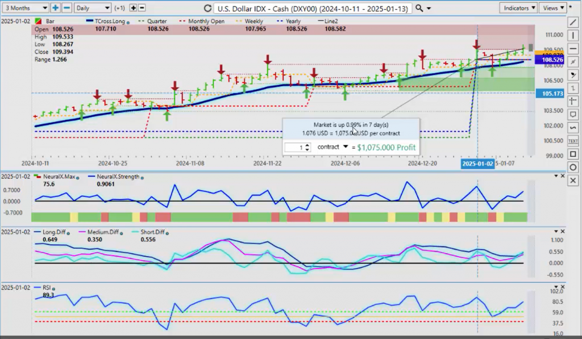The height and width of the screenshot is (339, 582).
Task: Select the trend line drawing tool
Action: (573, 23)
